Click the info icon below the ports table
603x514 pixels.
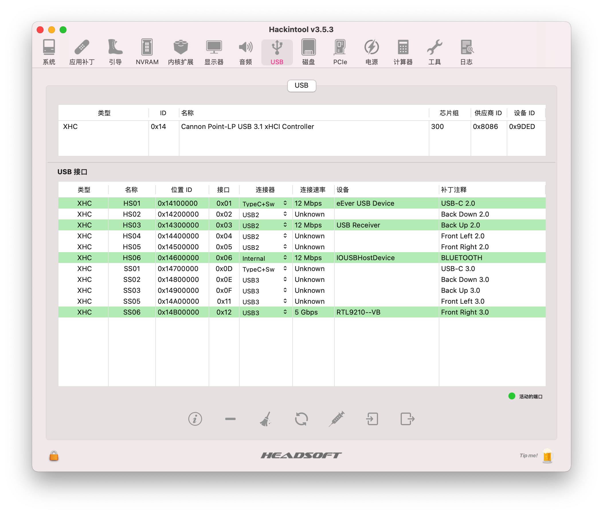pos(195,419)
